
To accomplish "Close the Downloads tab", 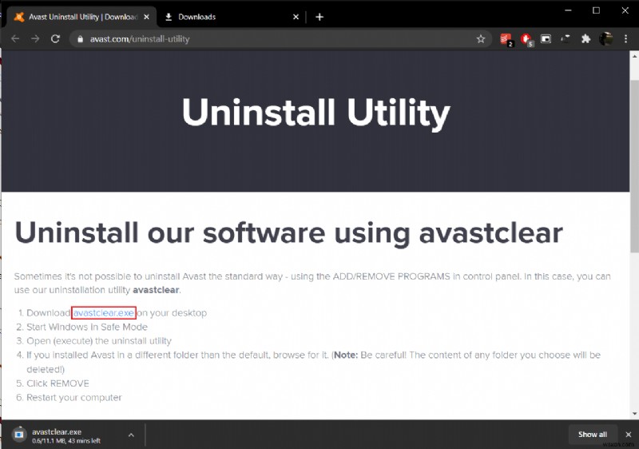I will pyautogui.click(x=296, y=17).
